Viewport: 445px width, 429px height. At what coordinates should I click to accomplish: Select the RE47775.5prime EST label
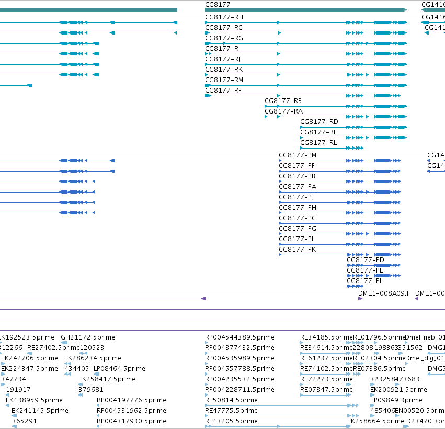click(x=231, y=411)
